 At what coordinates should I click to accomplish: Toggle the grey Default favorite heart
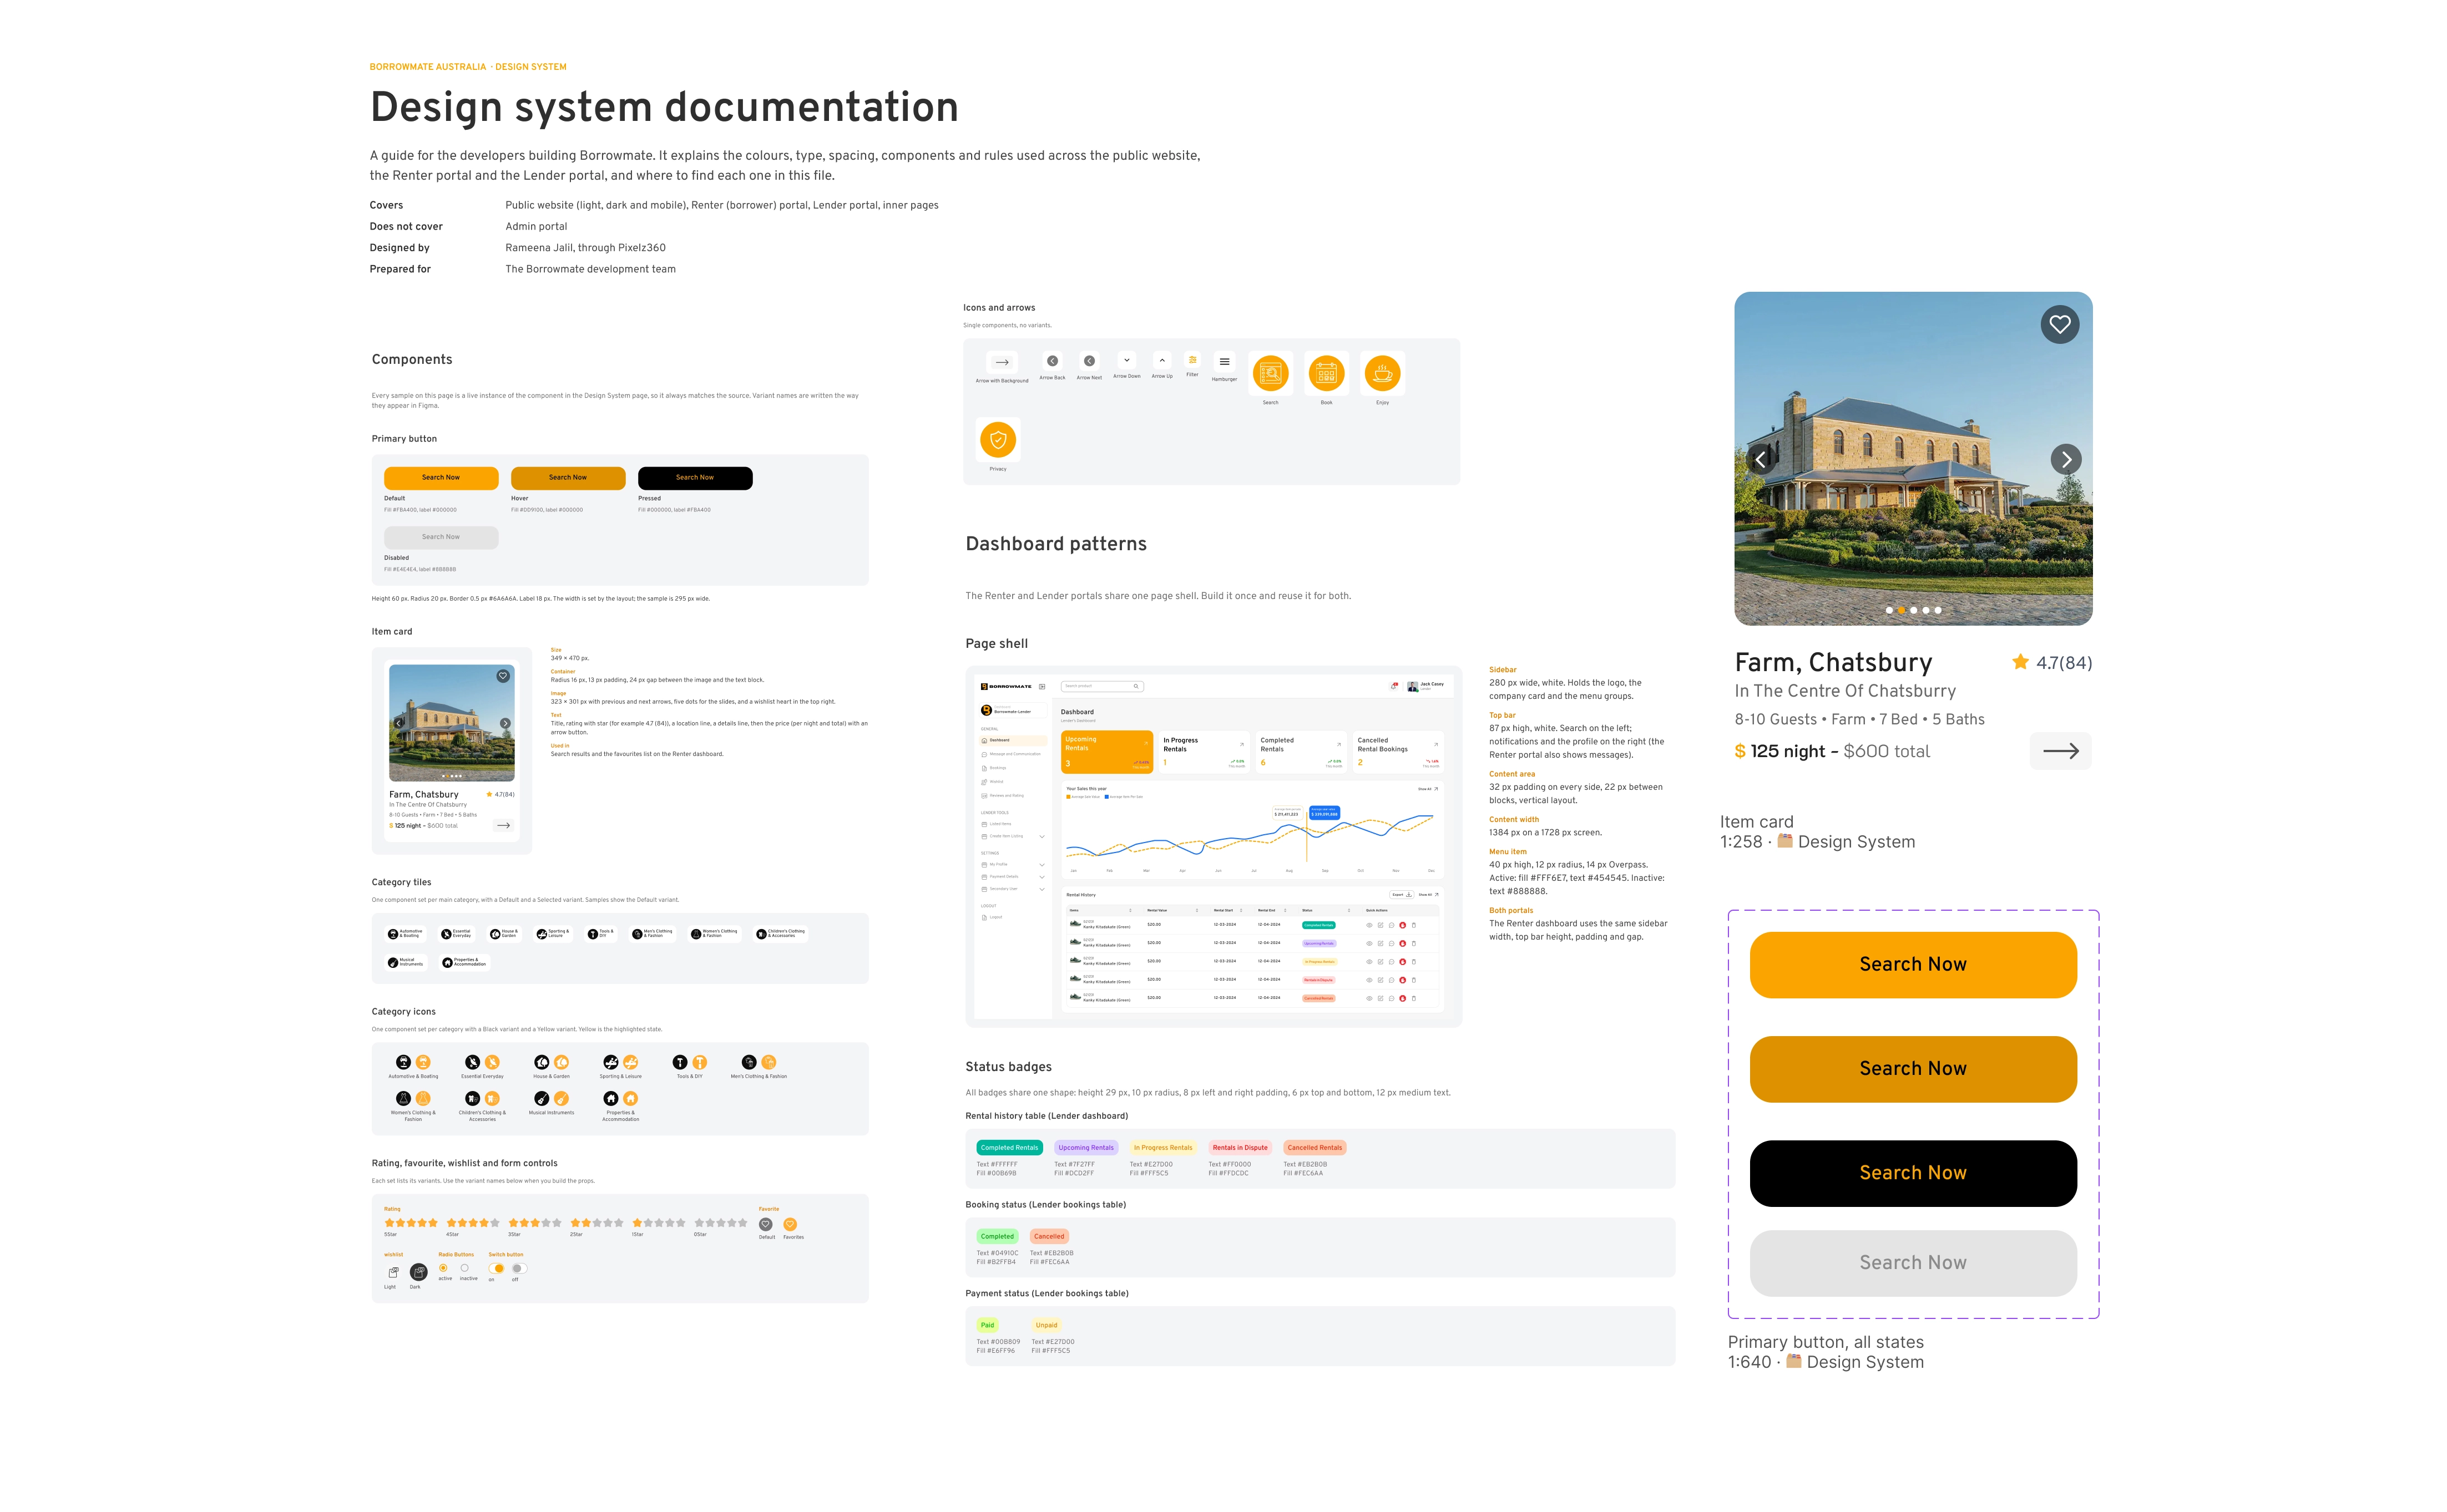point(765,1224)
